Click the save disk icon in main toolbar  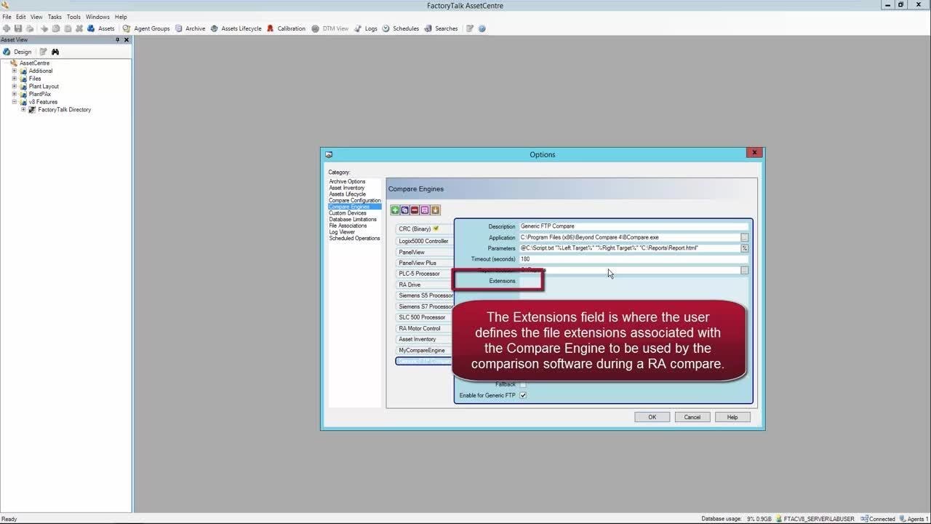pos(18,28)
